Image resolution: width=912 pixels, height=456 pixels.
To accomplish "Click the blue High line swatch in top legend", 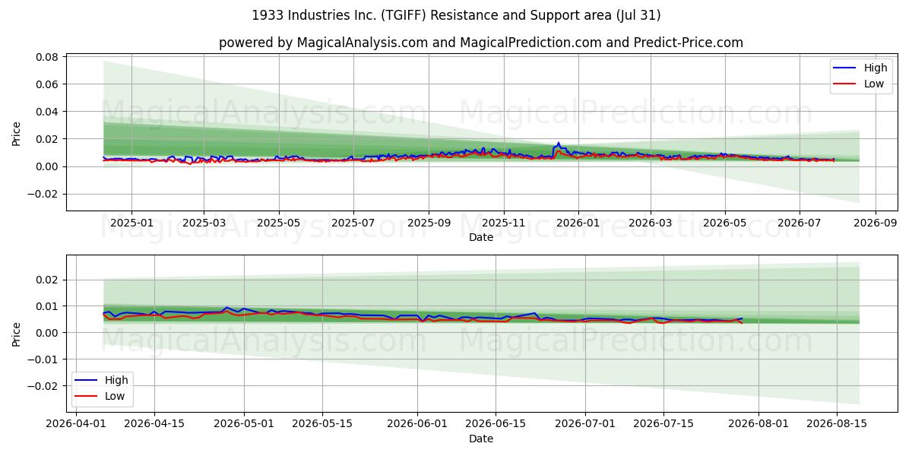I will 844,68.
